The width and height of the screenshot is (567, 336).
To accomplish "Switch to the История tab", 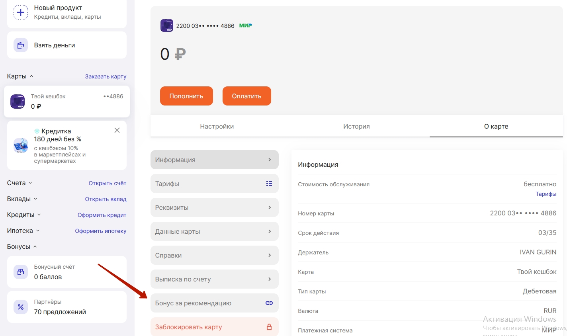I will click(x=357, y=126).
